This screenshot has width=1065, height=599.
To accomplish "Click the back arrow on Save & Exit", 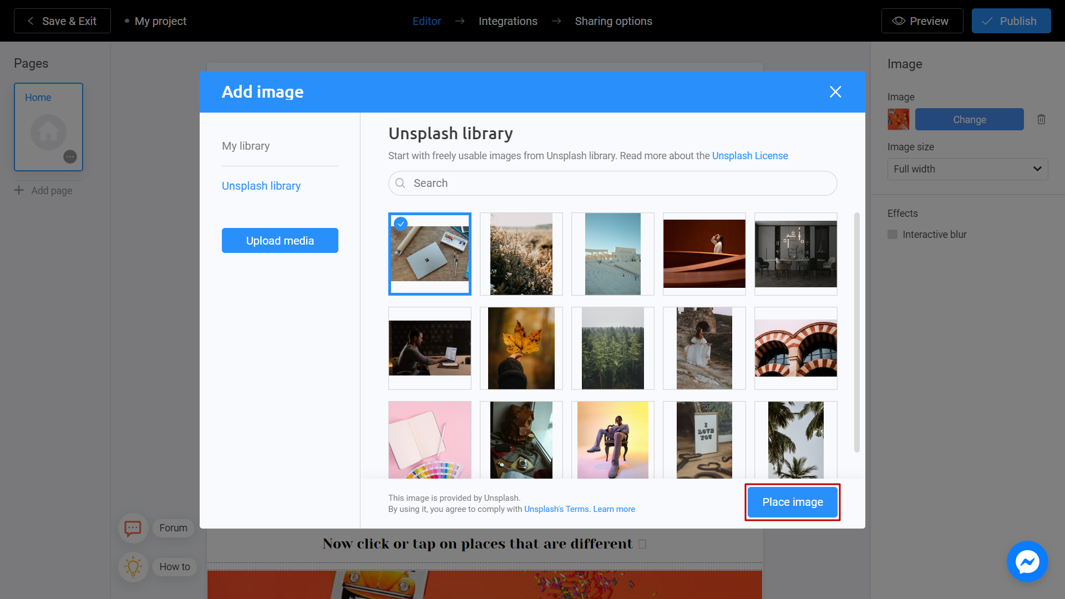I will (30, 21).
